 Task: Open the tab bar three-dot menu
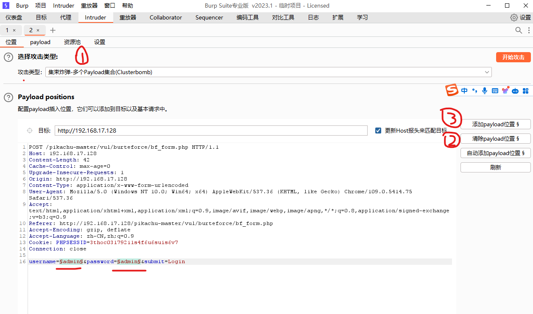(529, 30)
